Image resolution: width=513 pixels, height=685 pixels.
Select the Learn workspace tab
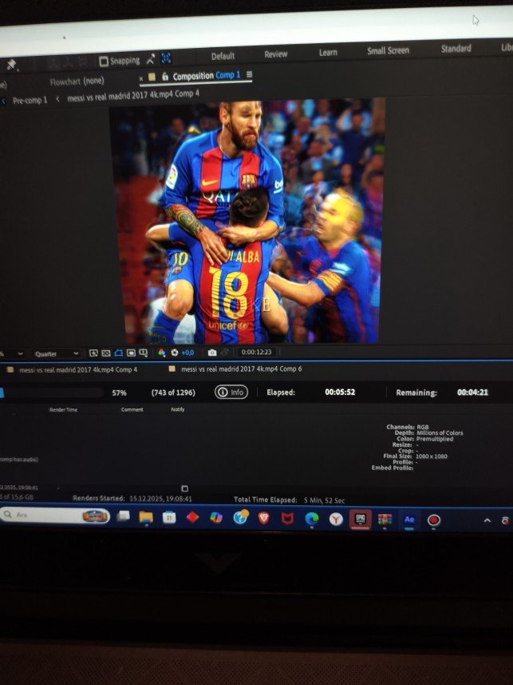[x=328, y=53]
